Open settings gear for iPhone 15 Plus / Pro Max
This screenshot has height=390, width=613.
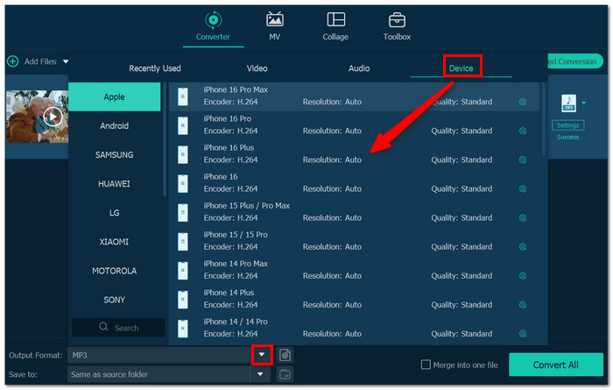coord(522,217)
